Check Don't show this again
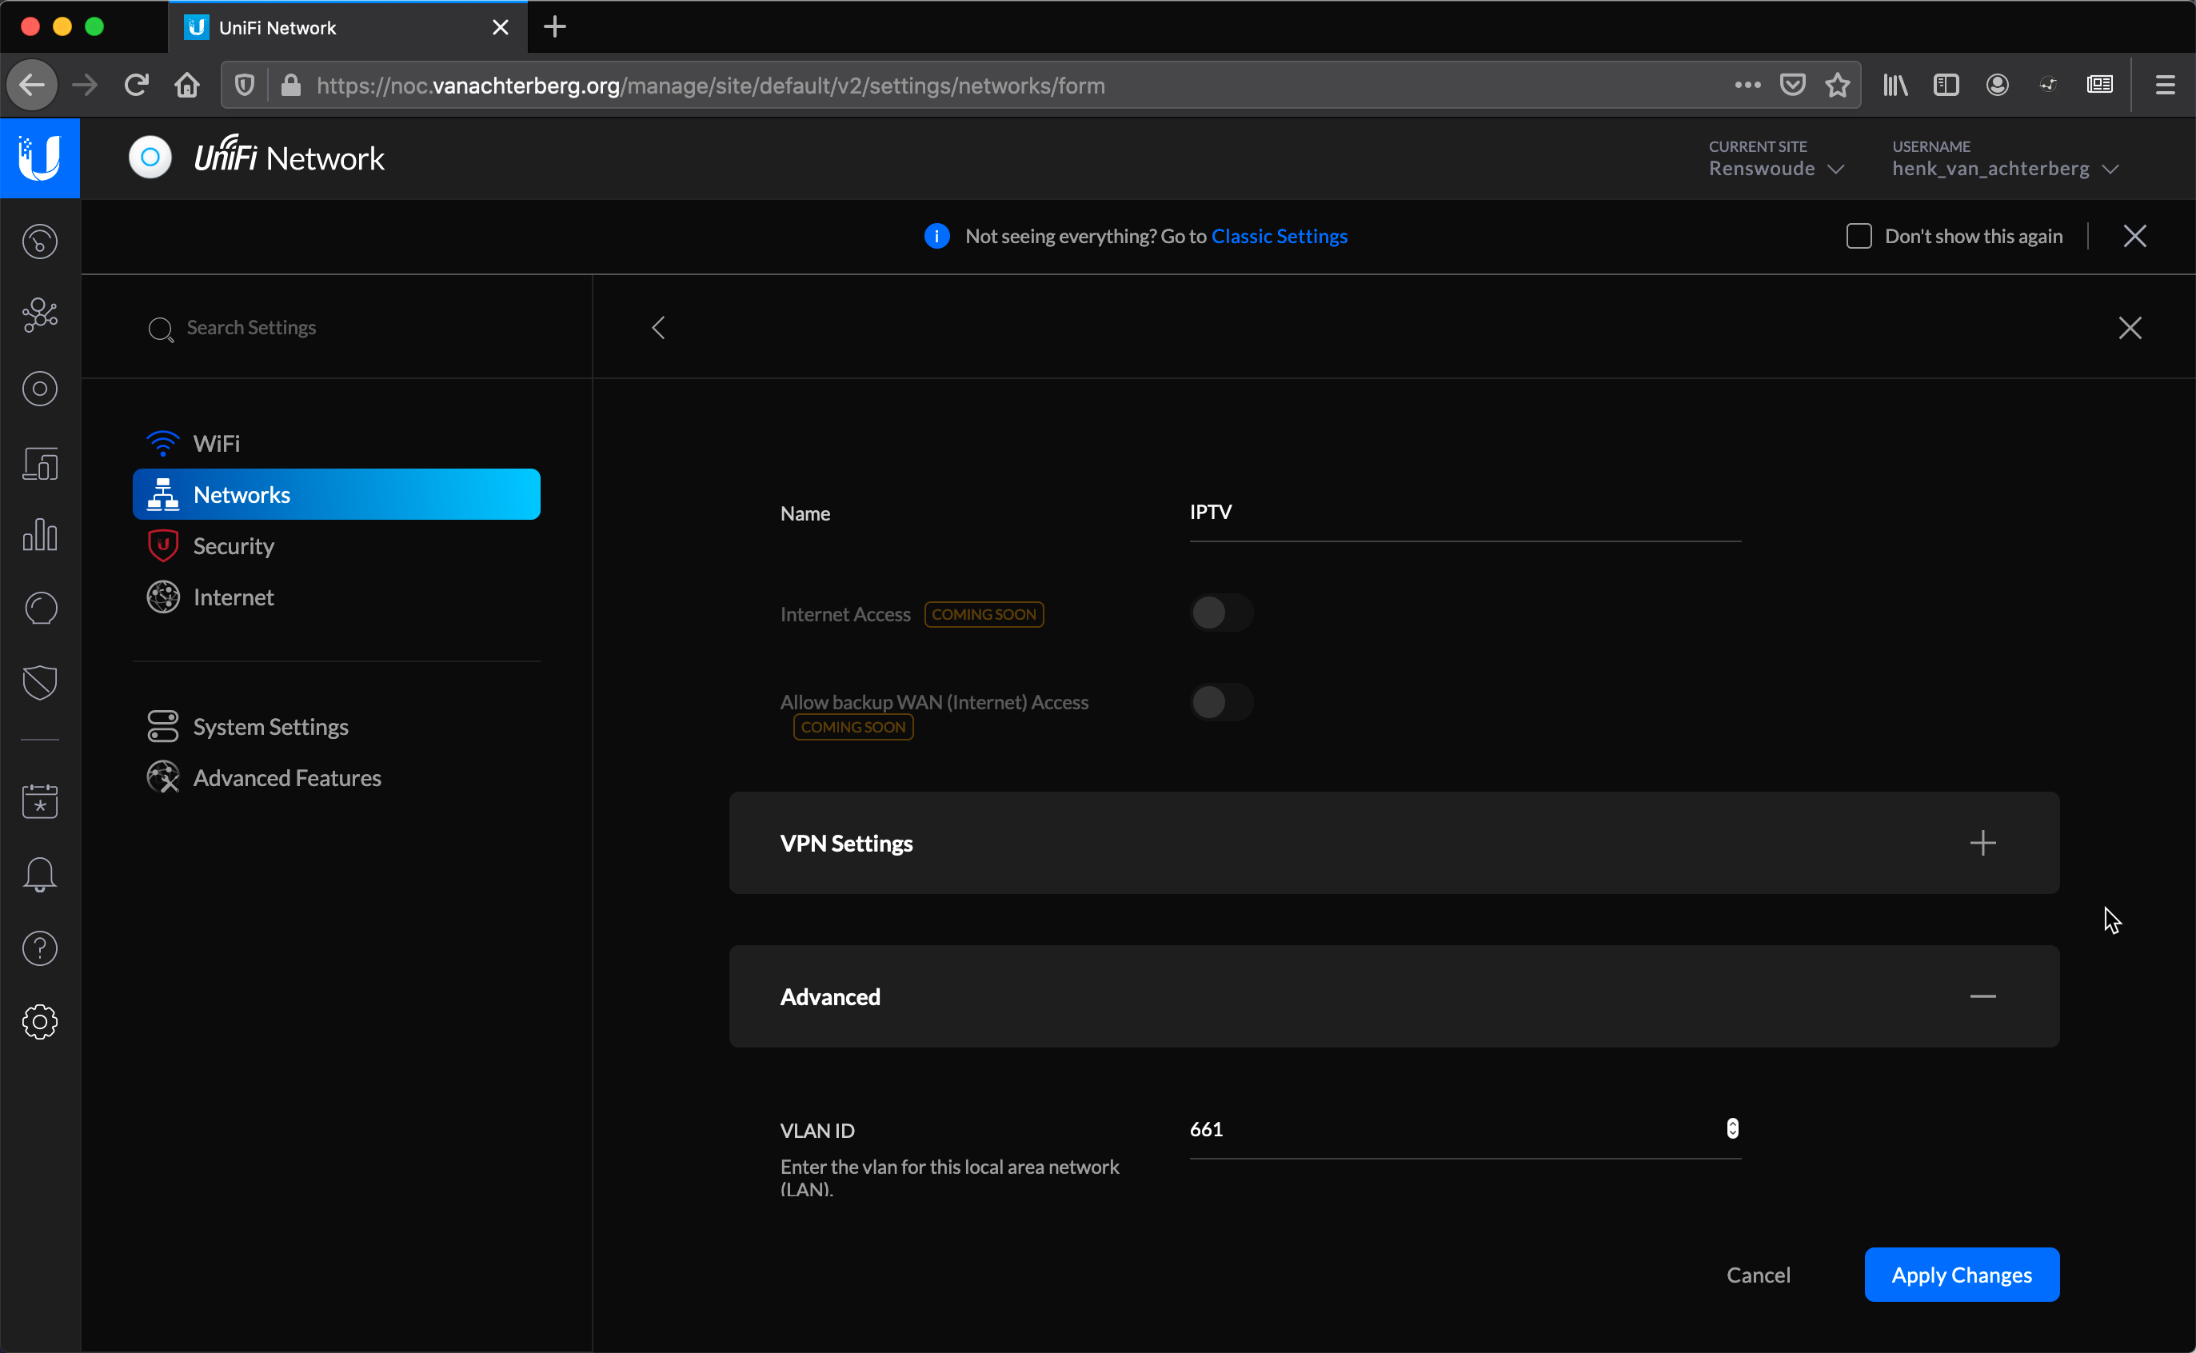Viewport: 2196px width, 1353px height. click(1859, 235)
